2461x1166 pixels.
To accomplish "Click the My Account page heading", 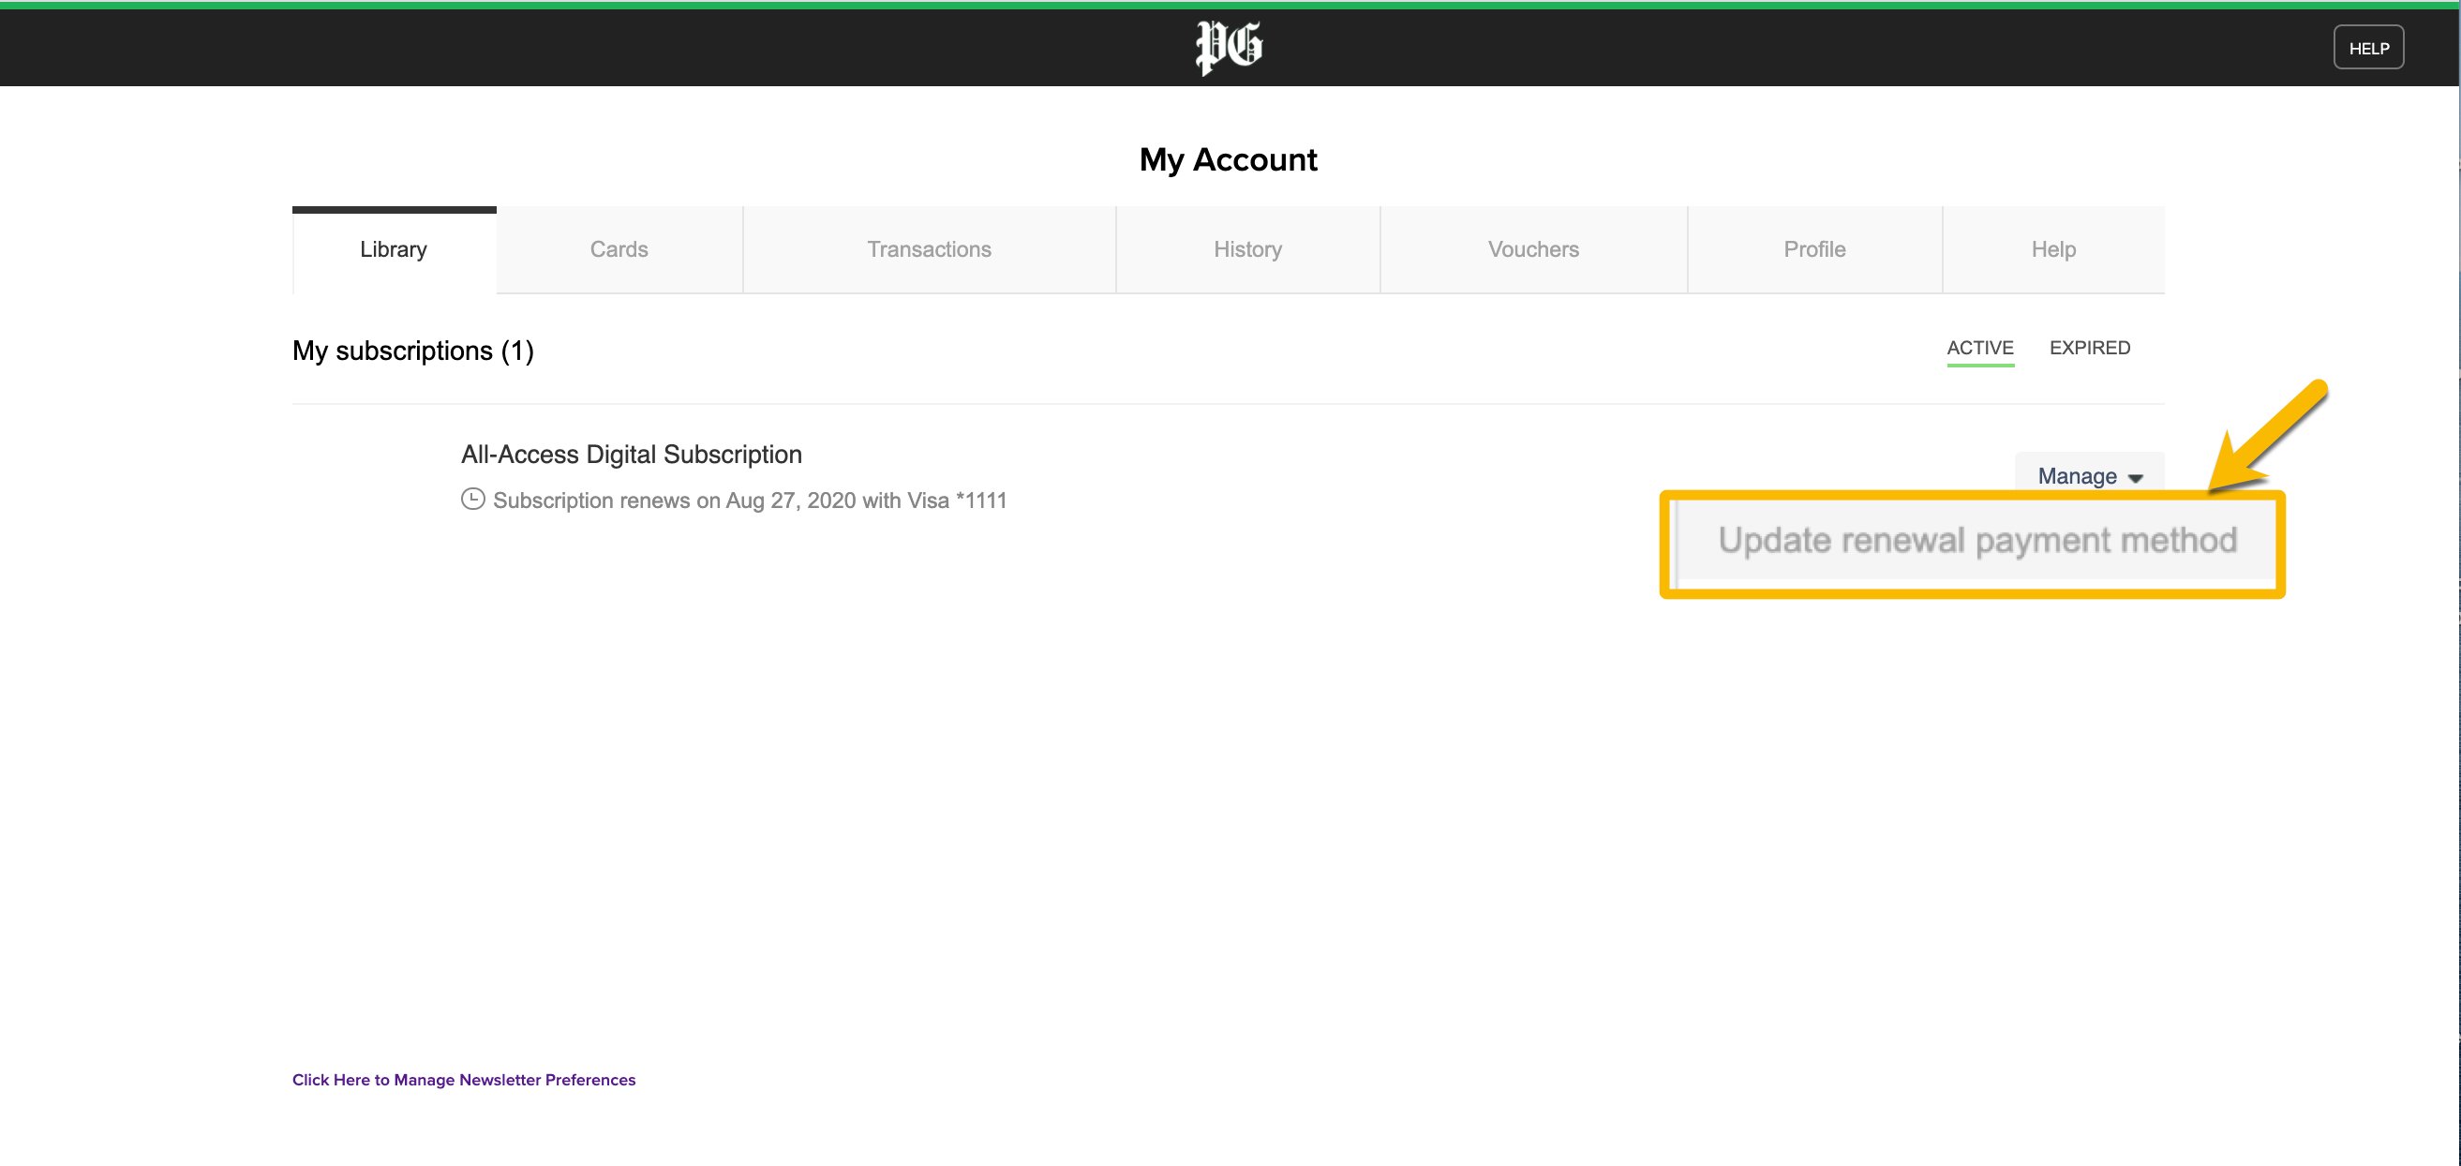I will pyautogui.click(x=1228, y=159).
